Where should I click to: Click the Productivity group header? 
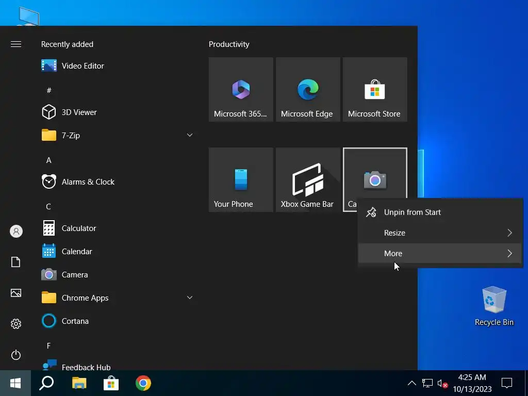click(x=229, y=44)
